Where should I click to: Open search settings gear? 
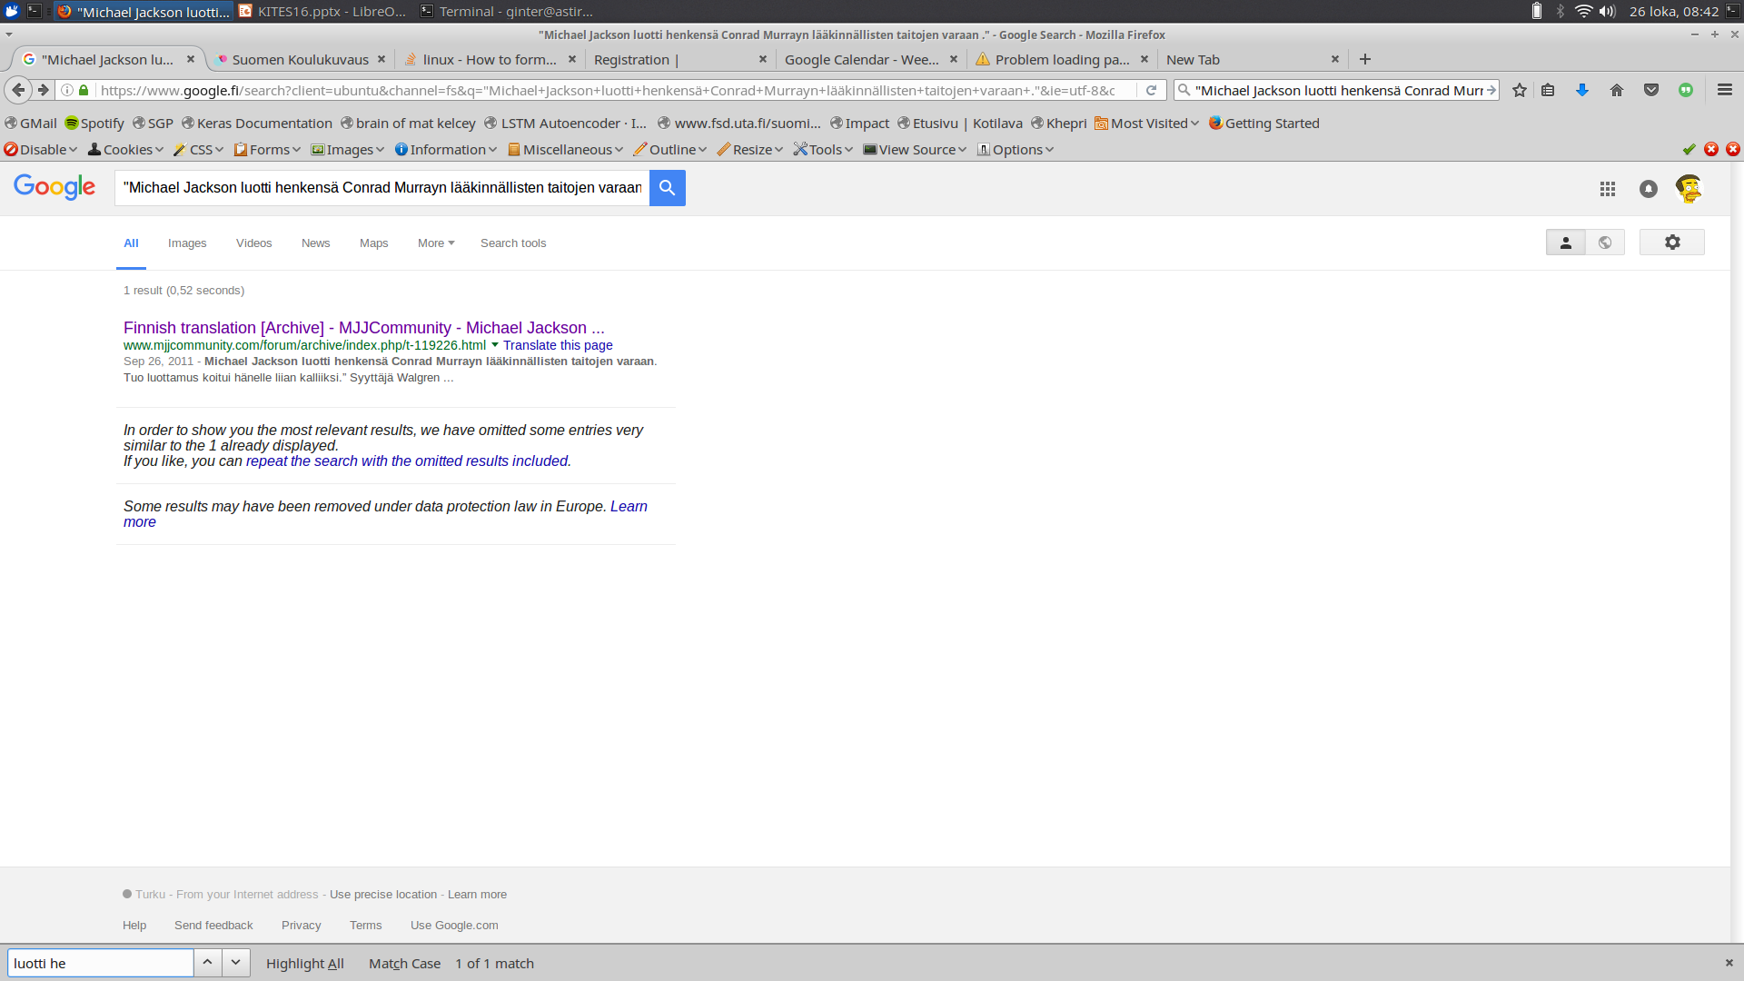1671,243
